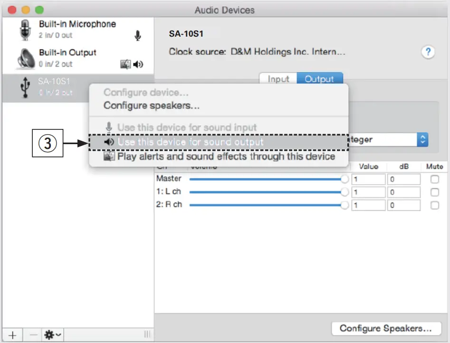Mute the 2: R ch channel
This screenshot has width=450, height=343.
[434, 205]
